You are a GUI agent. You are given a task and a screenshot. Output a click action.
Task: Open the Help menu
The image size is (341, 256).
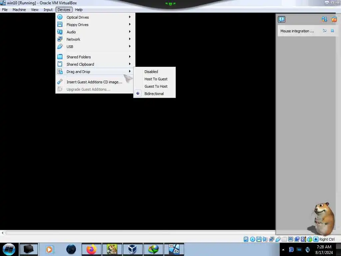pyautogui.click(x=79, y=10)
